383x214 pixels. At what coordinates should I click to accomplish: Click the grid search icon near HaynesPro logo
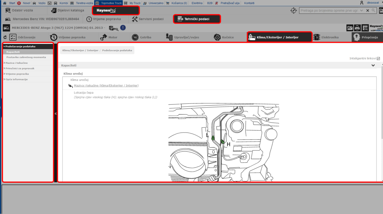tap(365, 28)
